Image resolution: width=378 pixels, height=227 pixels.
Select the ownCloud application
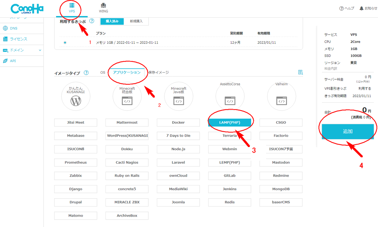[178, 176]
